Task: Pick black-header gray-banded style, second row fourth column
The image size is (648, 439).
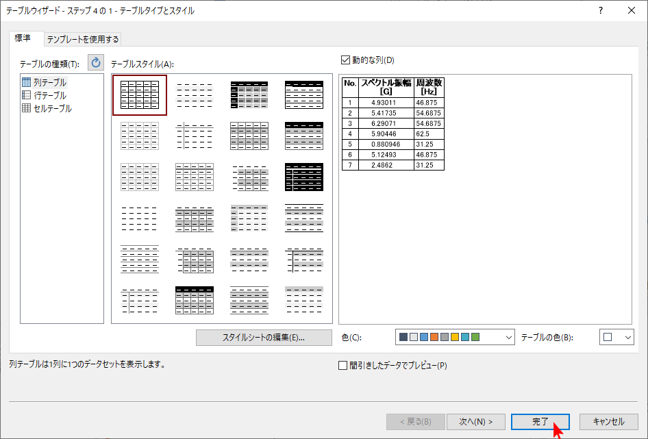Action: click(303, 136)
